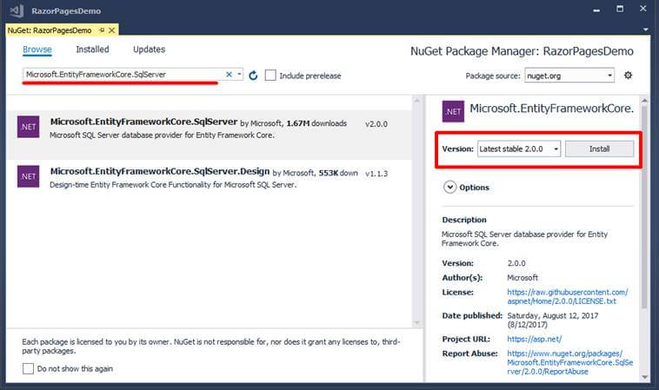
Task: Click the Install button
Action: (599, 149)
